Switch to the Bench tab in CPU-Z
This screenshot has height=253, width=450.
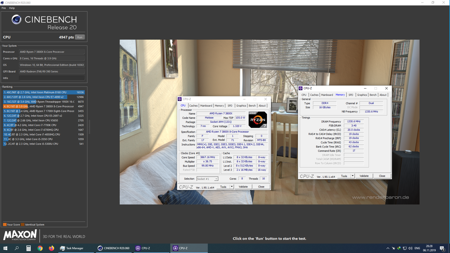pos(252,105)
